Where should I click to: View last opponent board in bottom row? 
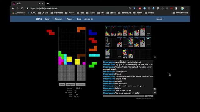pos(148,54)
